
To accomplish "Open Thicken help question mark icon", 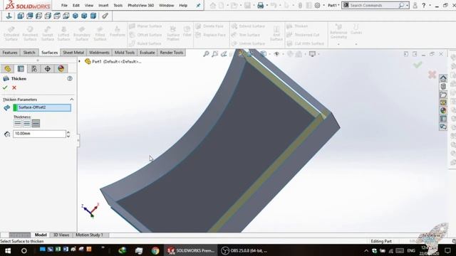I will pyautogui.click(x=70, y=78).
